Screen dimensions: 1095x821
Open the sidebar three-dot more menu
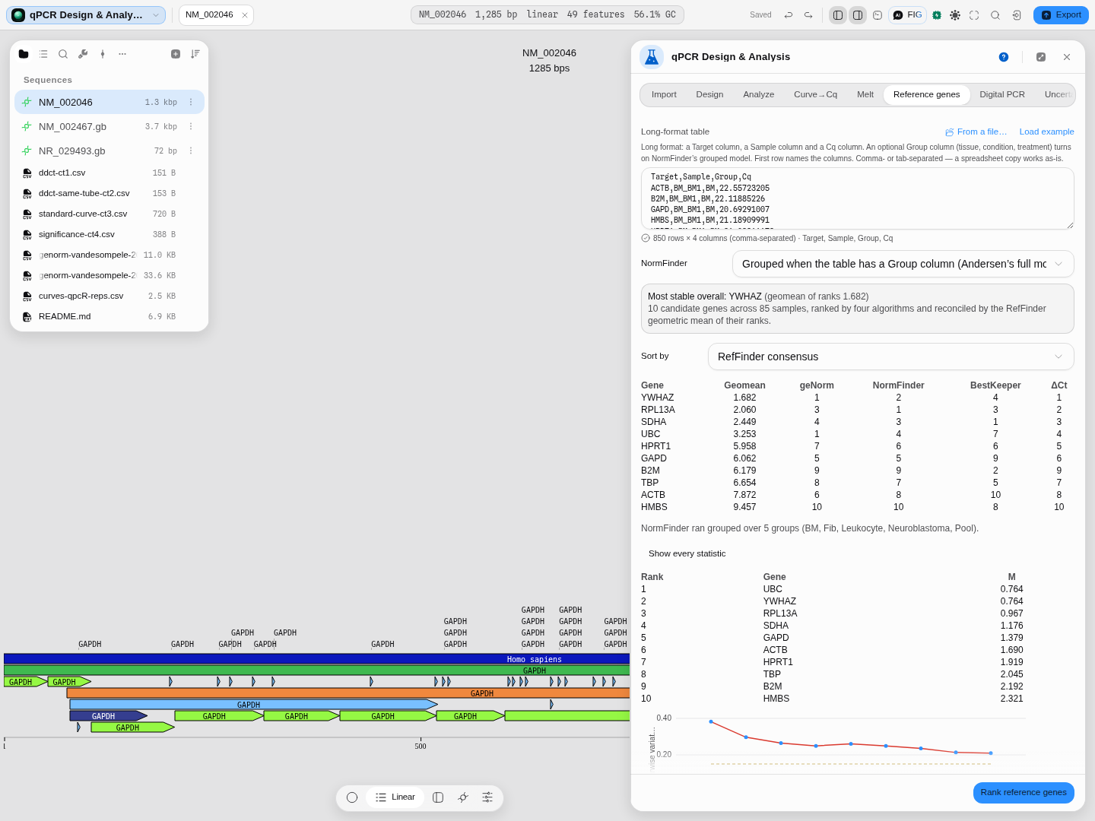122,54
